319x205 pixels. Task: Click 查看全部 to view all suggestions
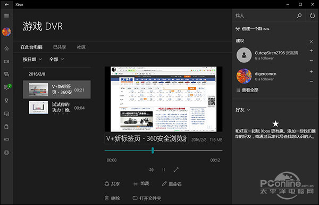coord(247,90)
